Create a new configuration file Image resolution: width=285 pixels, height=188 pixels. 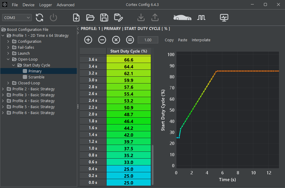point(76,18)
